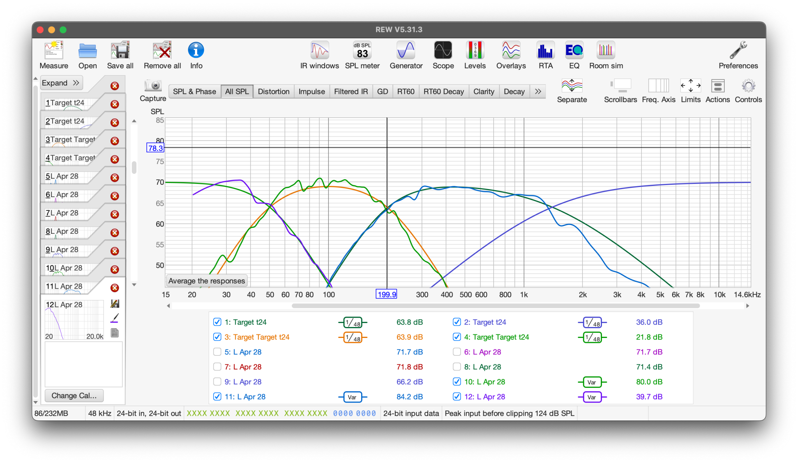Select the Decay graph tab

click(514, 91)
